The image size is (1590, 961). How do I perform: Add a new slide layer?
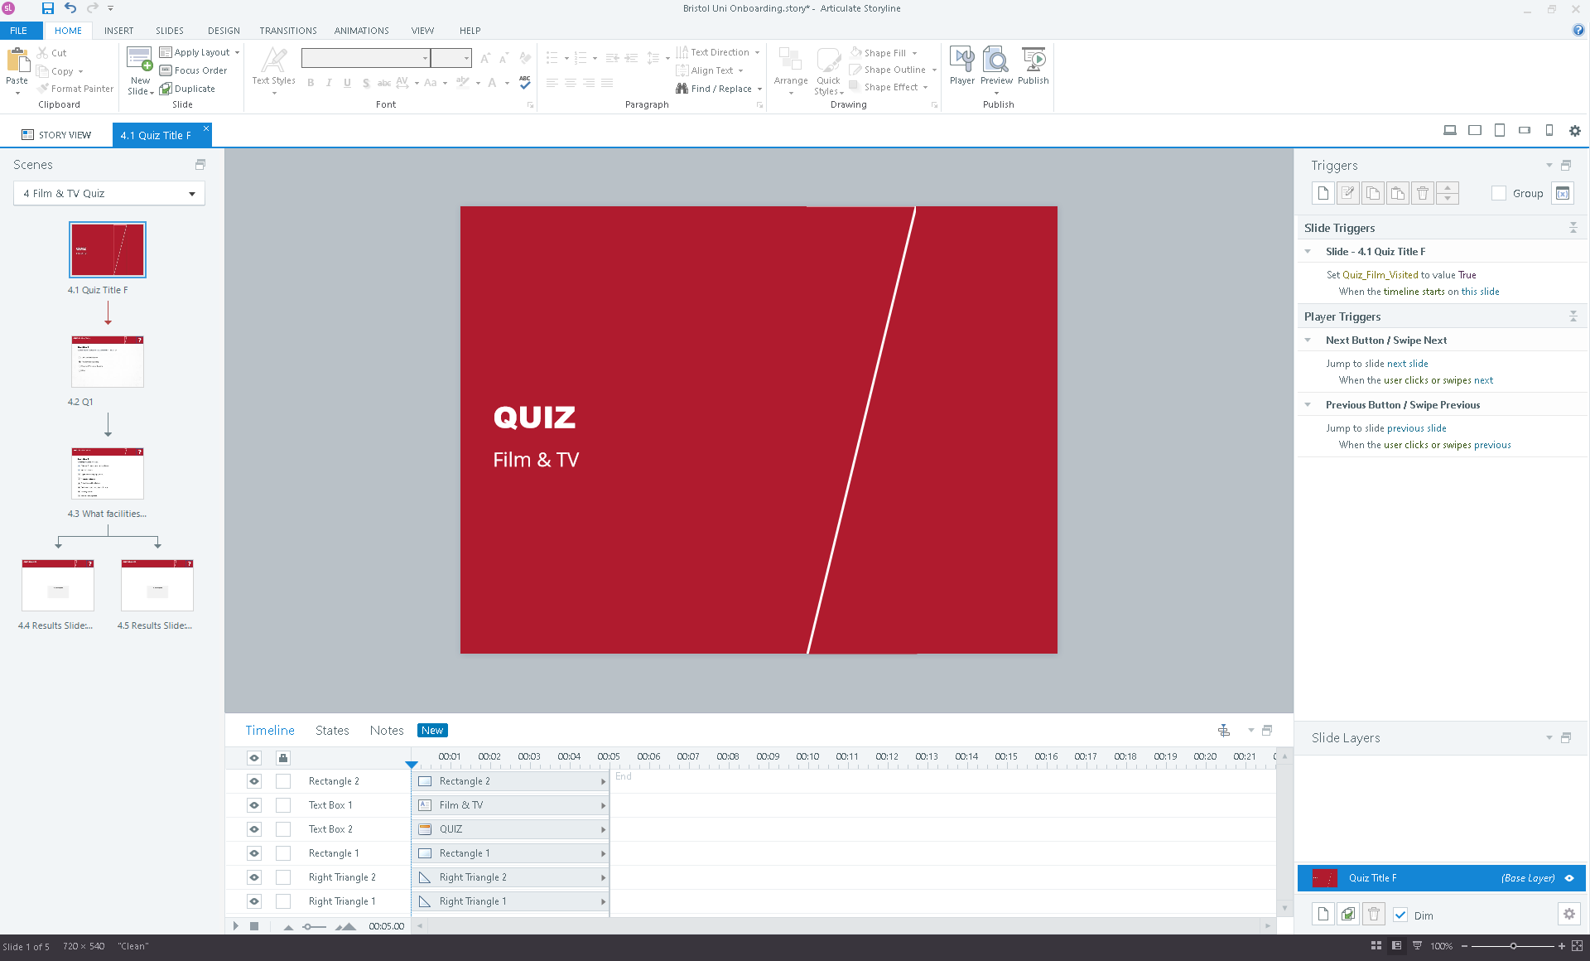point(1323,914)
